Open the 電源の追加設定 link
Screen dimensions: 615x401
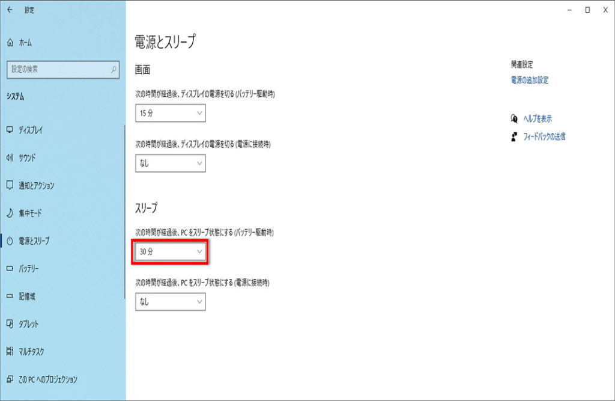(x=529, y=80)
